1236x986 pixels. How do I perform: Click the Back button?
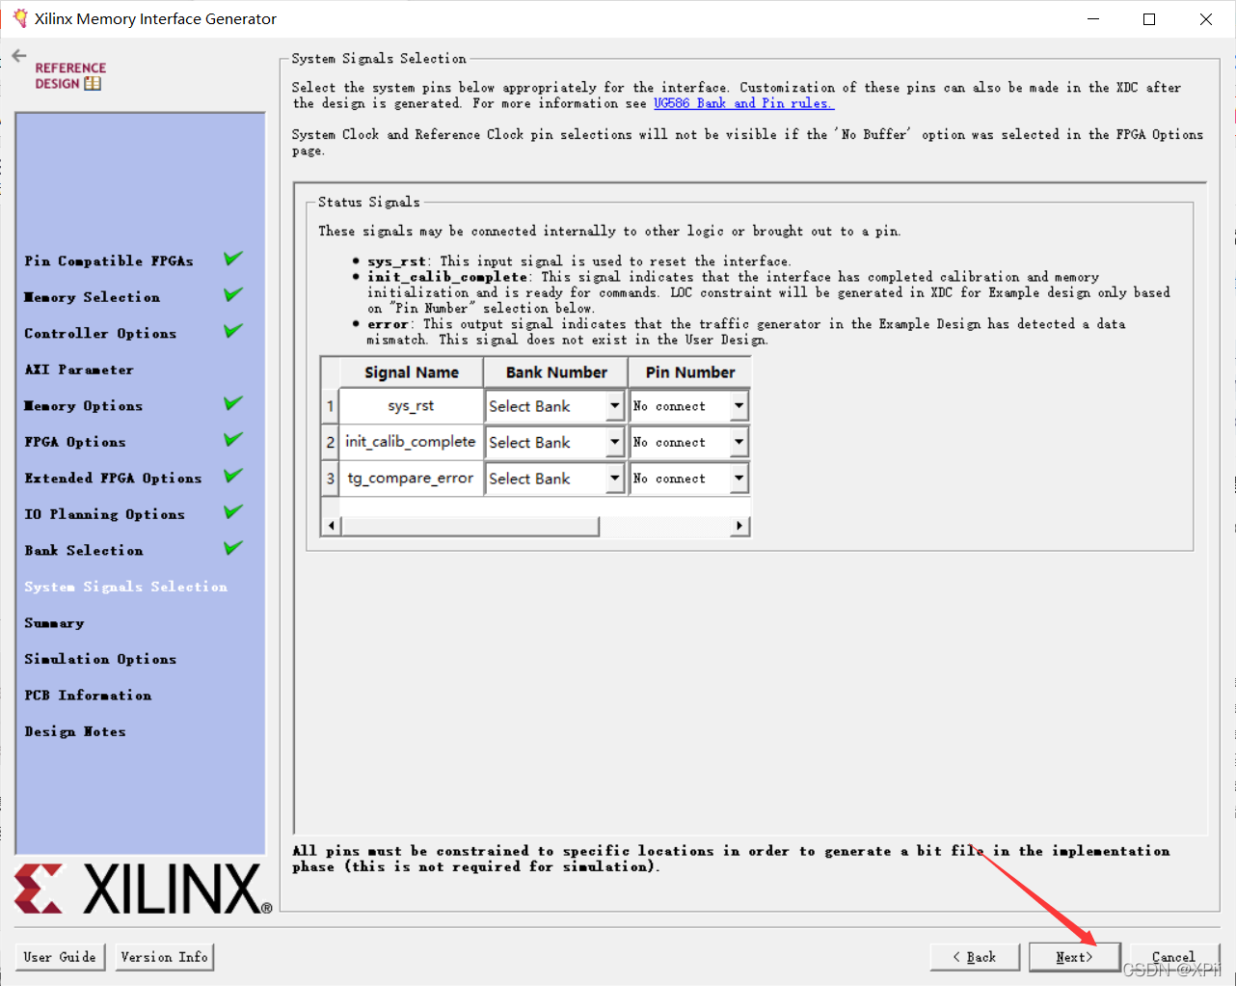coord(975,957)
